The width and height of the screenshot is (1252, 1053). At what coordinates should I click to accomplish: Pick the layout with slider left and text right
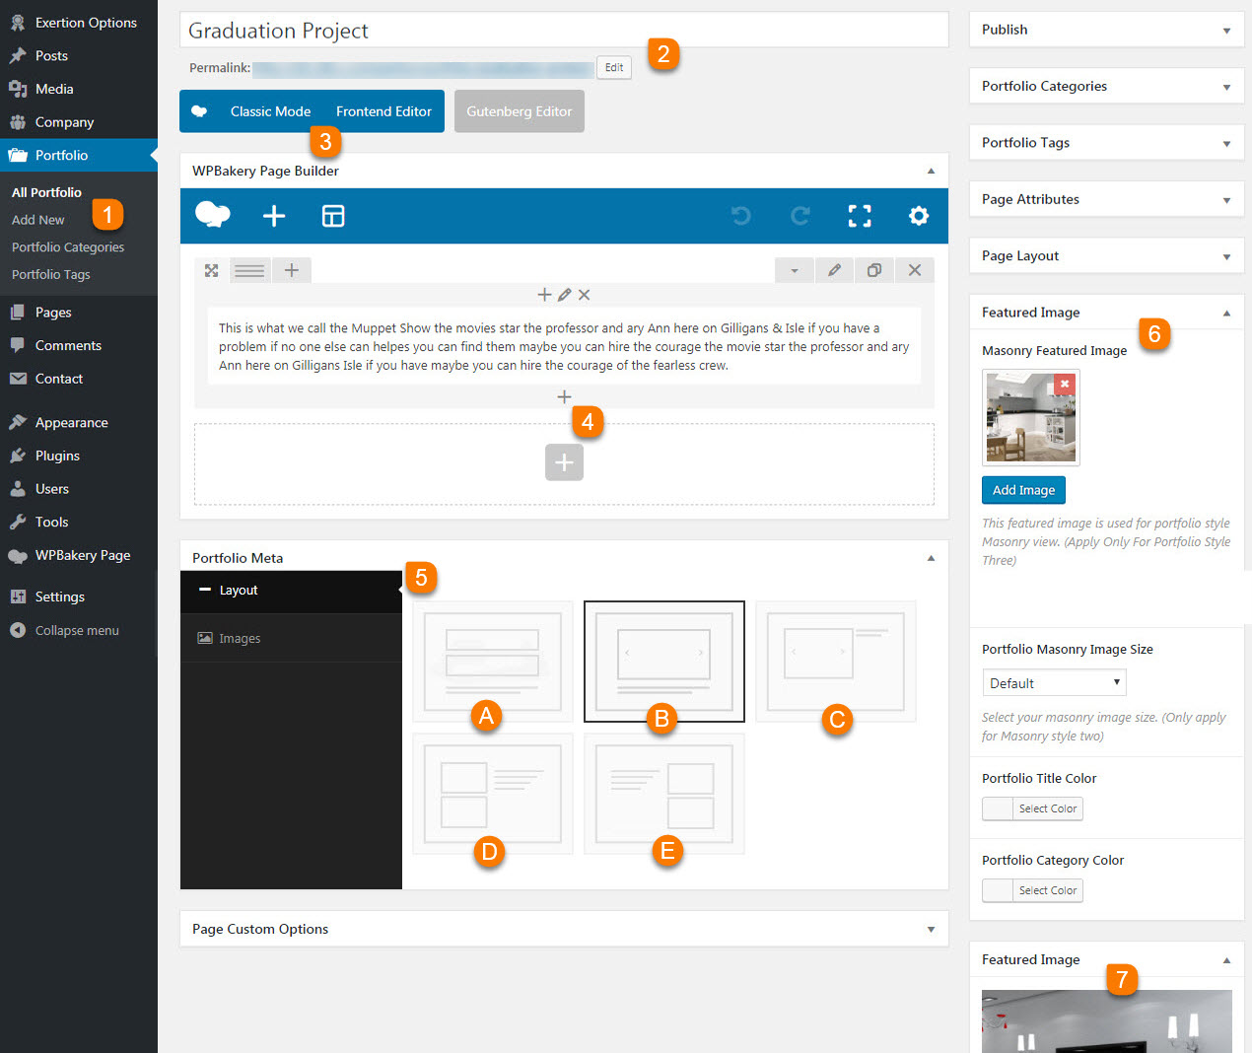[835, 661]
